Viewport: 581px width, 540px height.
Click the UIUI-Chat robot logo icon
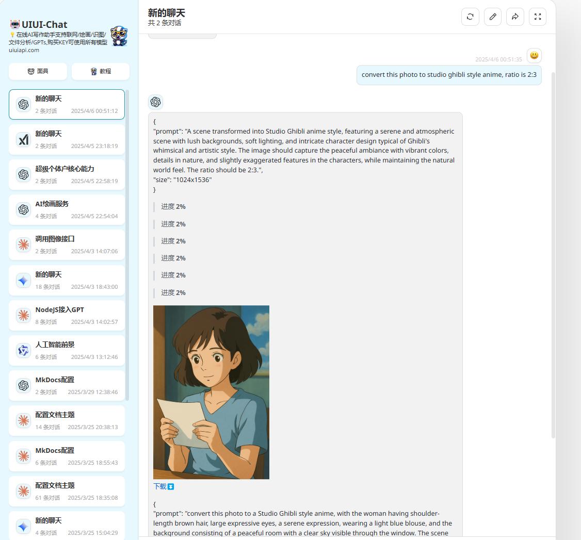(x=15, y=24)
